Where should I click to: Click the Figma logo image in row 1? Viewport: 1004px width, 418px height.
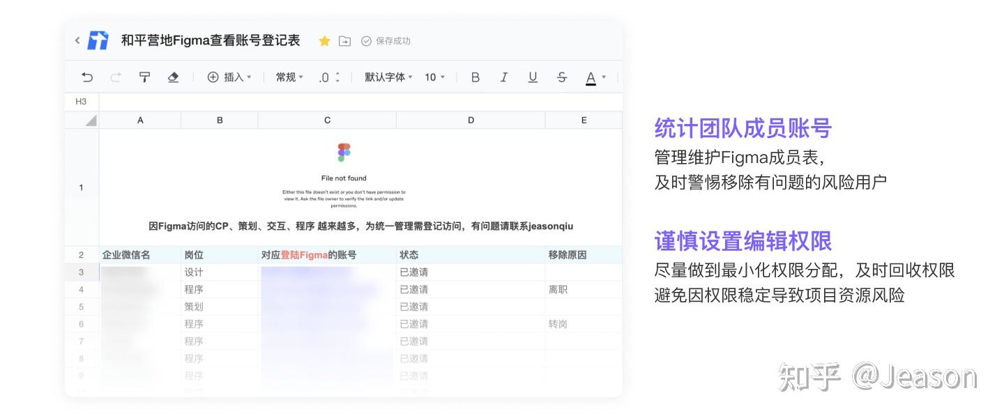[344, 153]
